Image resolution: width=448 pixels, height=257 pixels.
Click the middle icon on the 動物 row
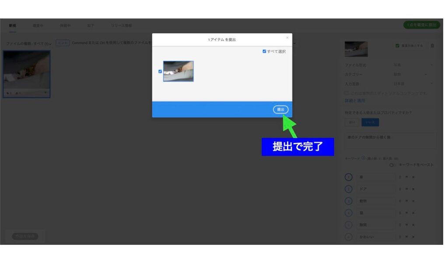coord(406,201)
